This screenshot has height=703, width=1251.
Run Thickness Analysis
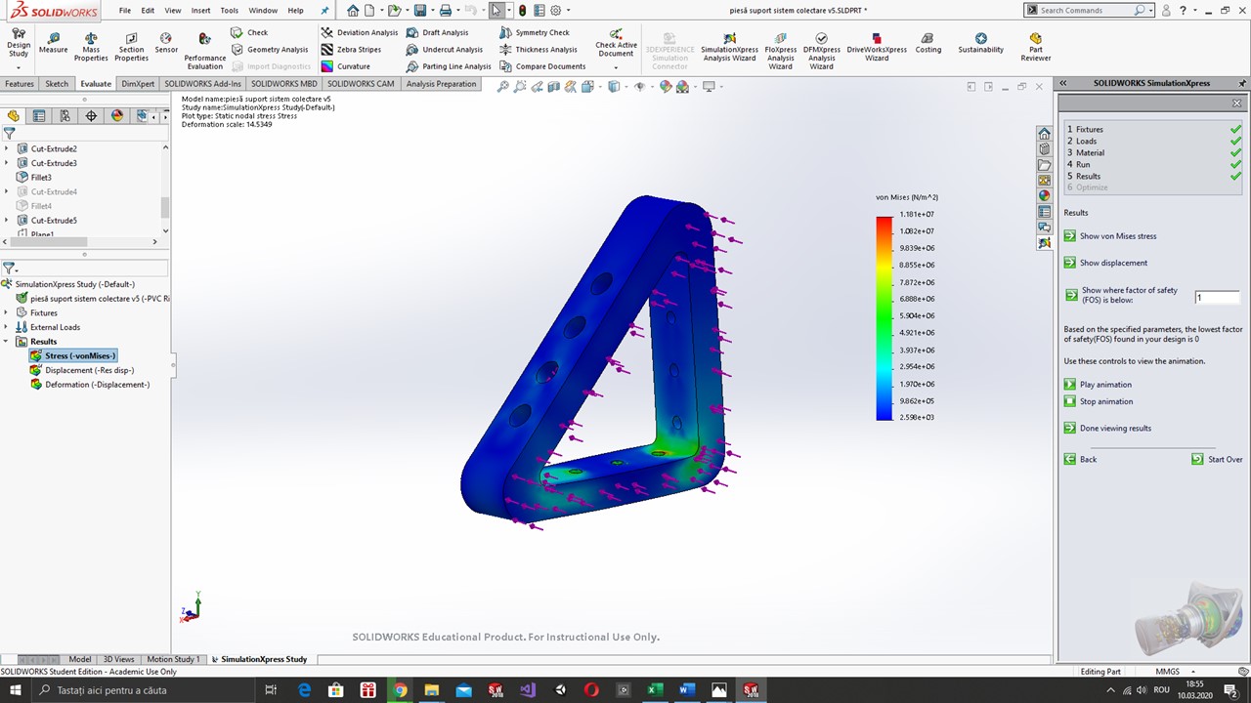pos(539,50)
